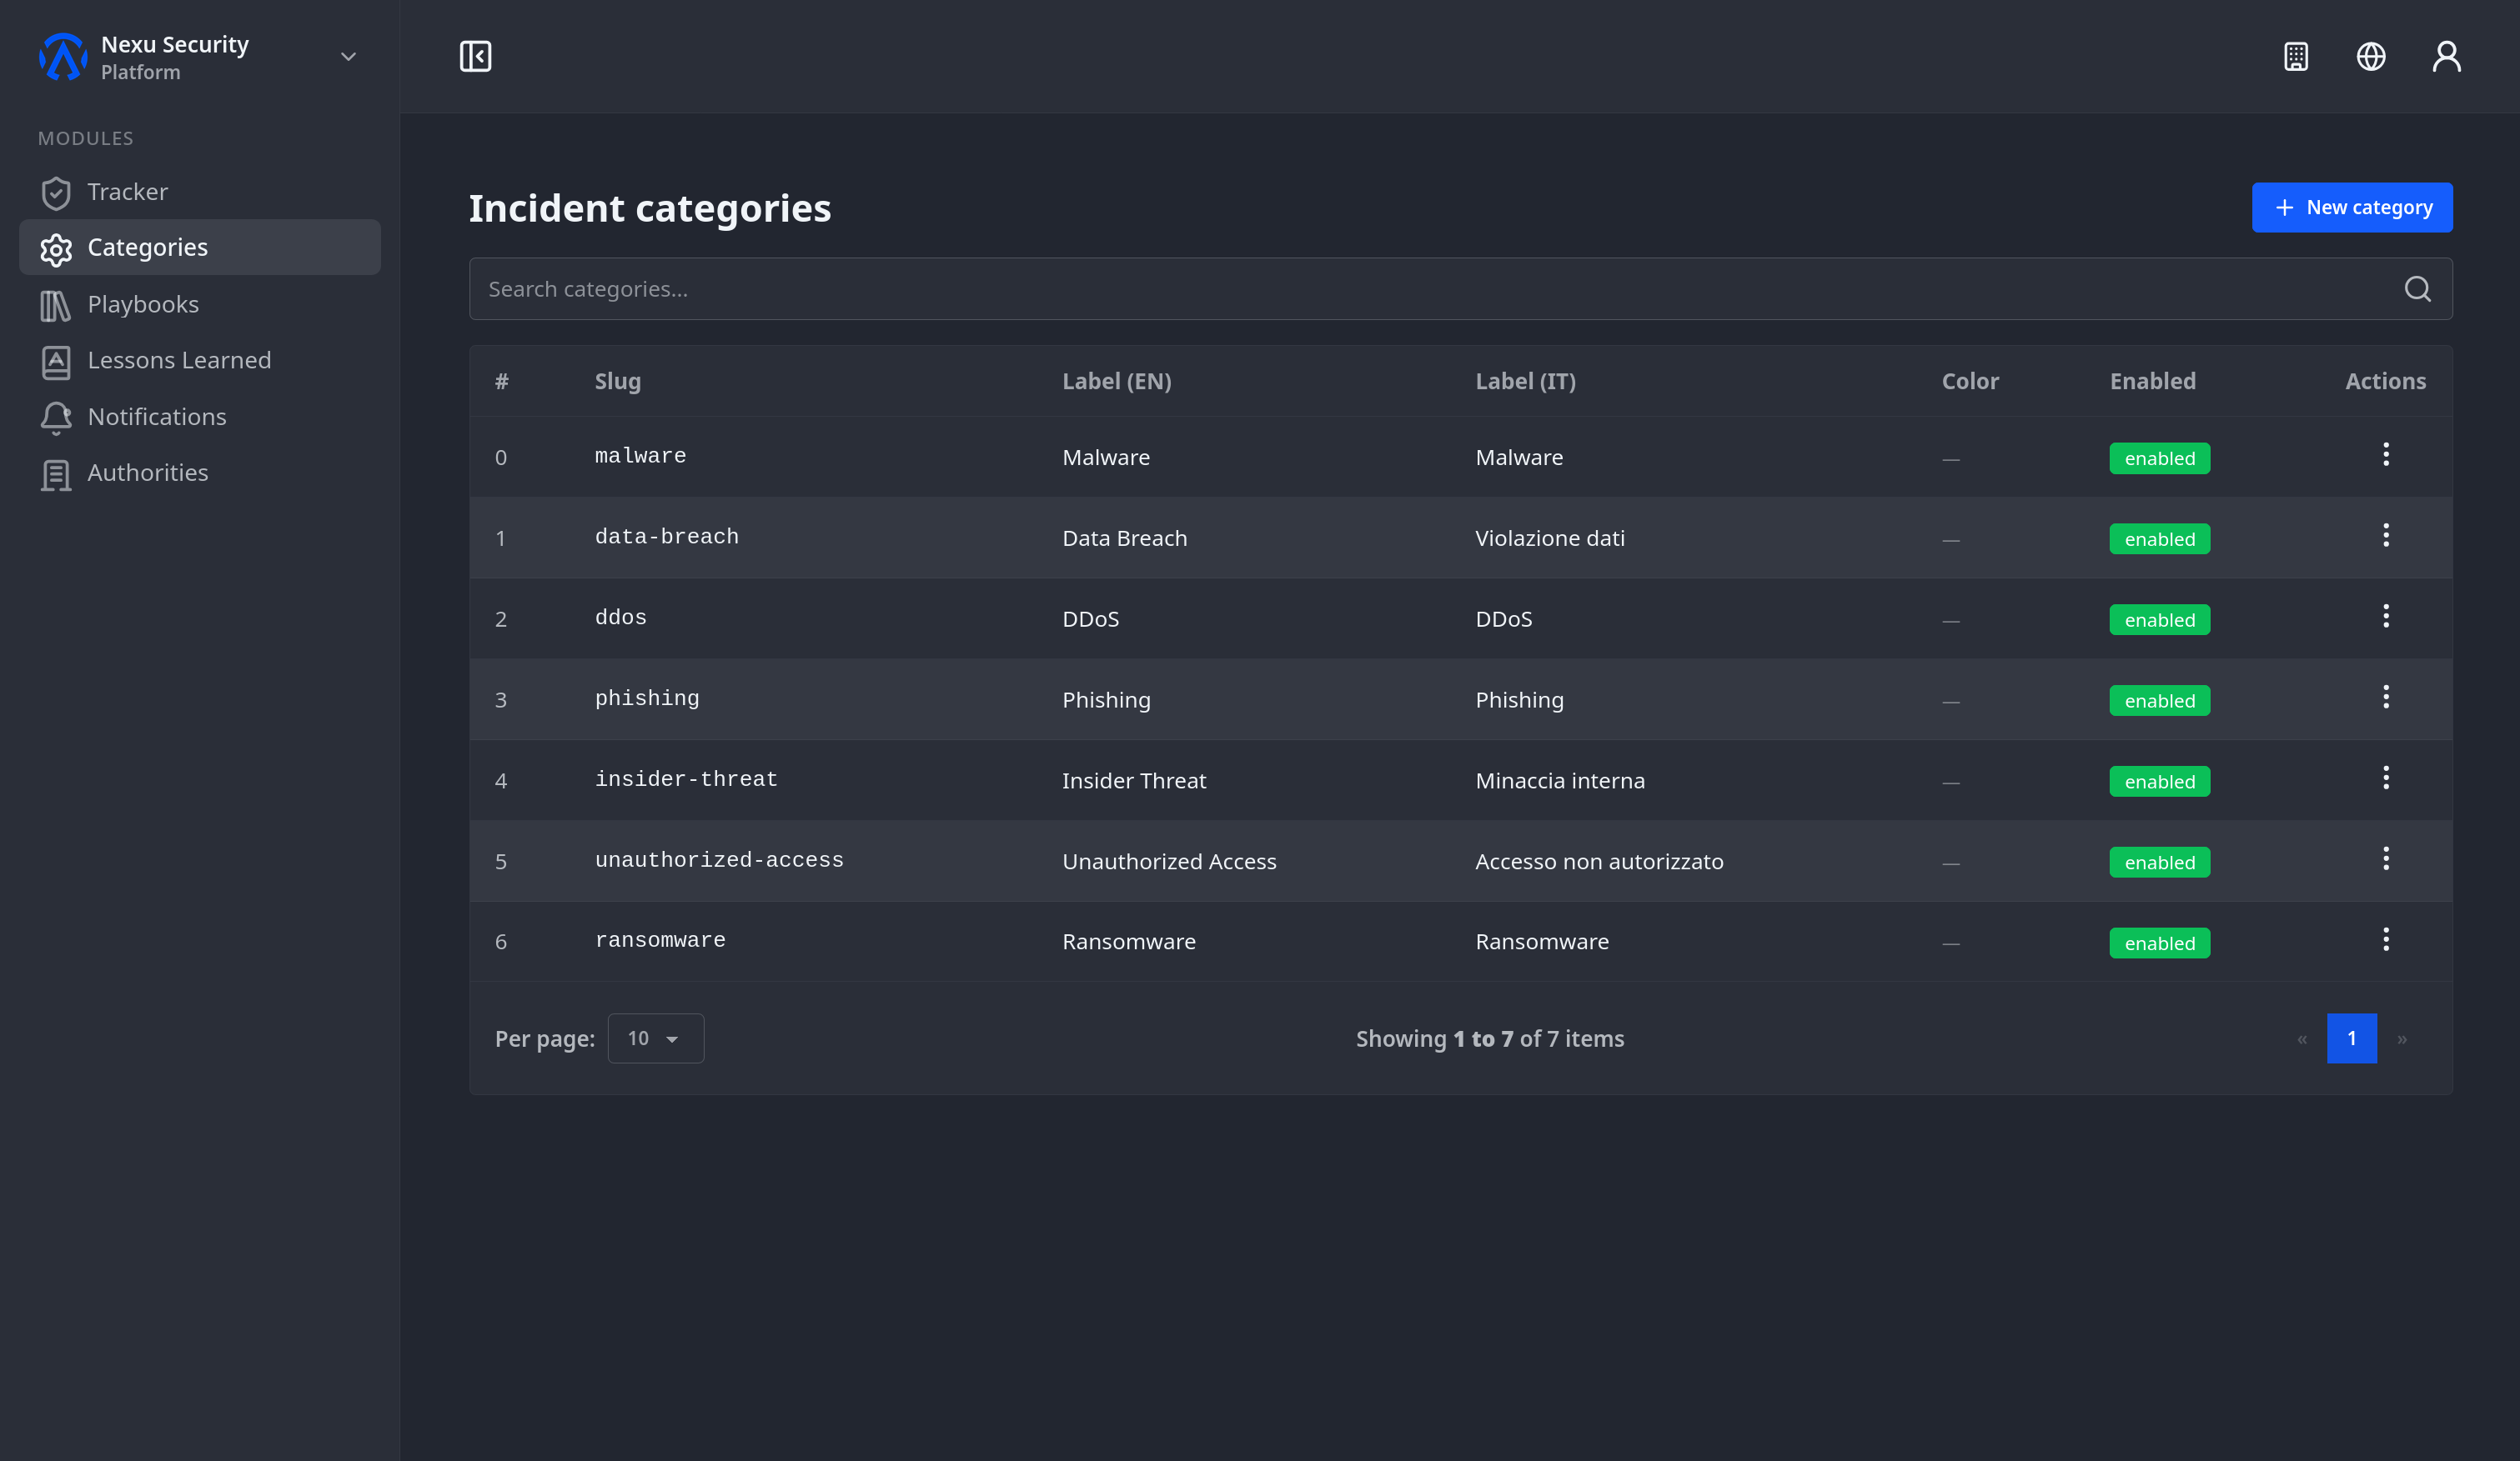2520x1461 pixels.
Task: Click the Label (IT) column header
Action: coord(1526,382)
